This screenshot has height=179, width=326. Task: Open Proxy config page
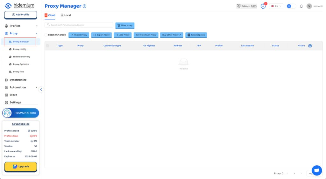(19, 49)
